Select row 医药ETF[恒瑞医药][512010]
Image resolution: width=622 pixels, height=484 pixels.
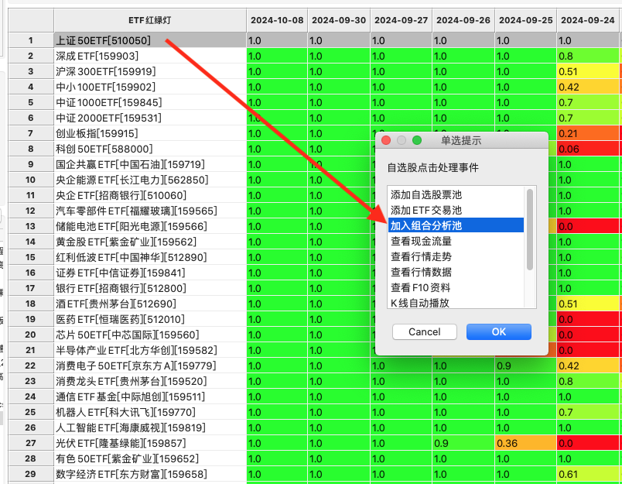pyautogui.click(x=150, y=319)
